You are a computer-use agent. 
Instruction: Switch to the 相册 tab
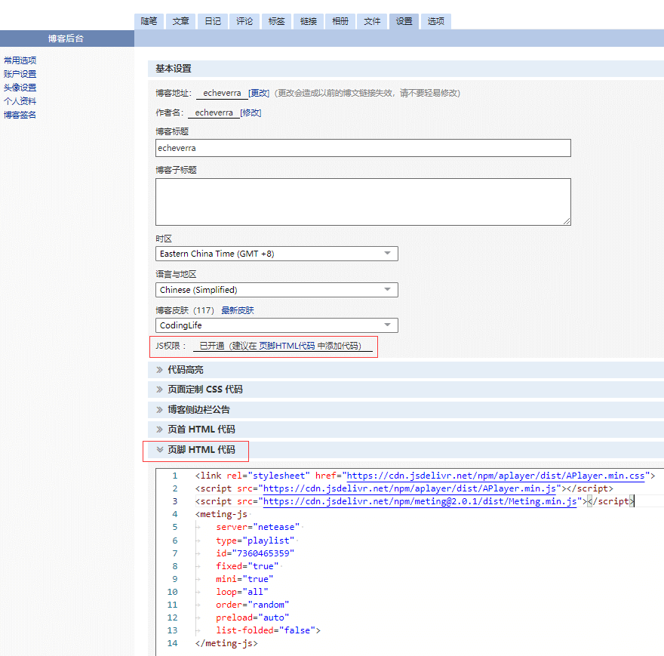click(340, 21)
